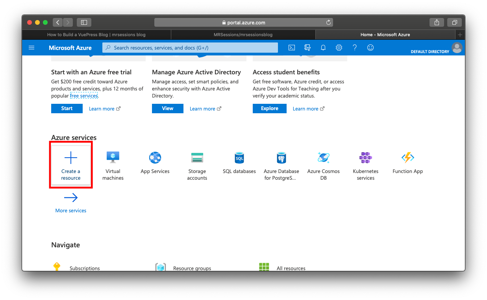Open the account avatar menu
487x300 pixels.
click(x=457, y=48)
